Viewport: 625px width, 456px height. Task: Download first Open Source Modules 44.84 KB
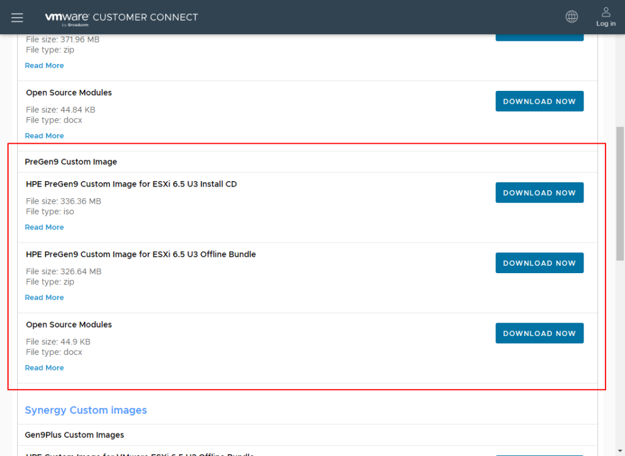click(540, 101)
